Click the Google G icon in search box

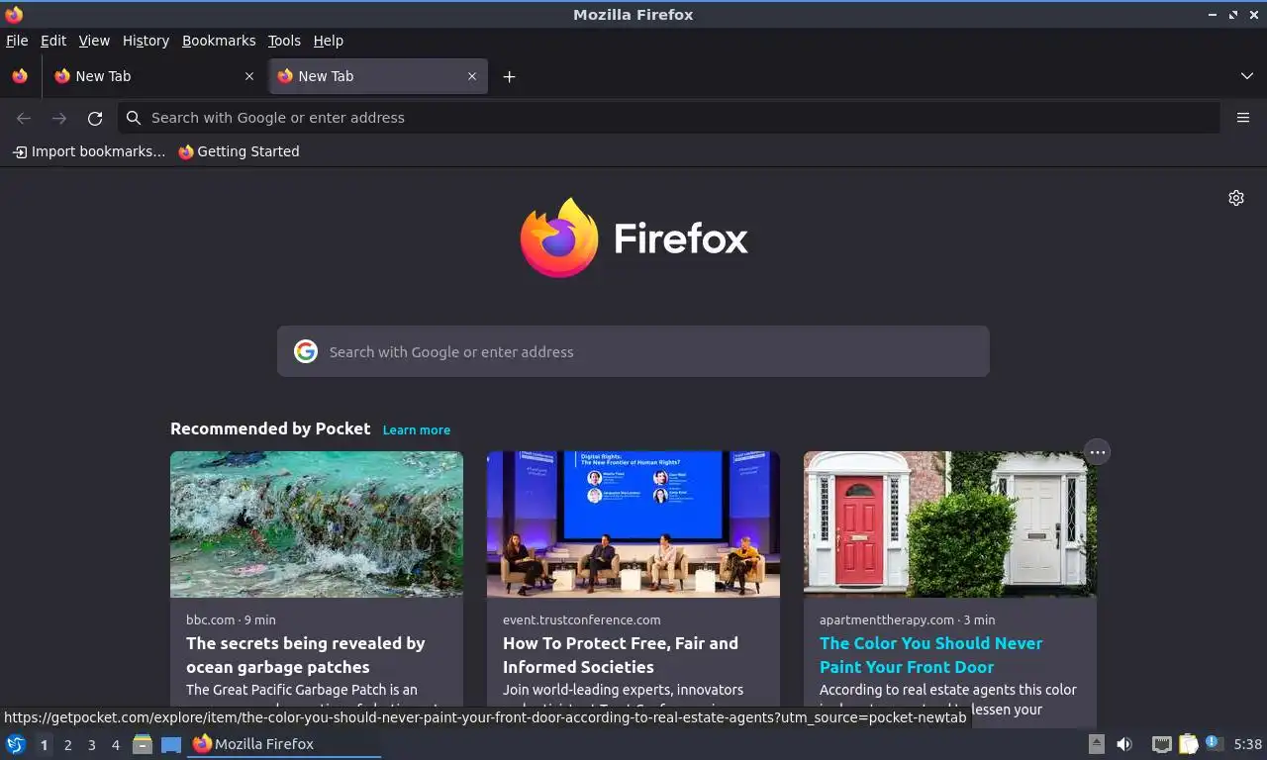(x=306, y=351)
